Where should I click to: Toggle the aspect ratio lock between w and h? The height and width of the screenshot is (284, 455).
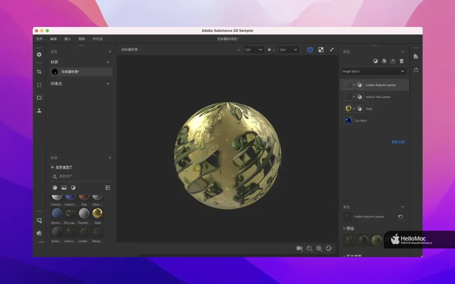coord(269,50)
